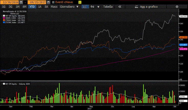Switch to the Mass time range

(54, 7)
